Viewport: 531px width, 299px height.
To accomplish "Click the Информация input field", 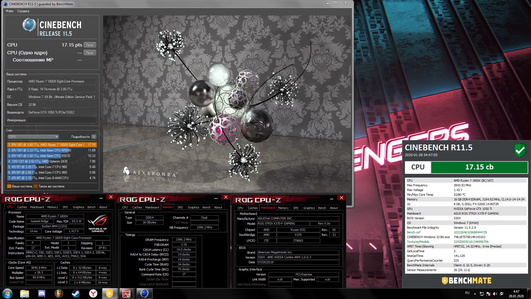I will pos(62,120).
